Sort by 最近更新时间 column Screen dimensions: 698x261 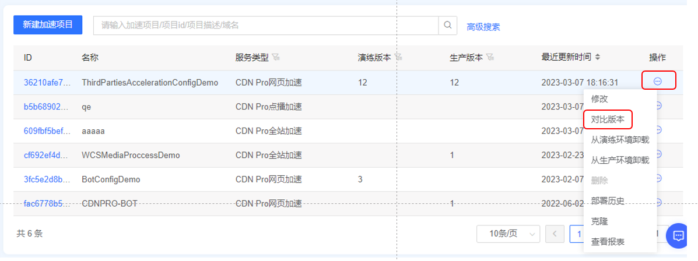tap(598, 57)
